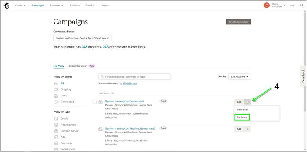This screenshot has width=307, height=152.
Task: Go to Campaigns in top navigation
Action: (x=38, y=6)
